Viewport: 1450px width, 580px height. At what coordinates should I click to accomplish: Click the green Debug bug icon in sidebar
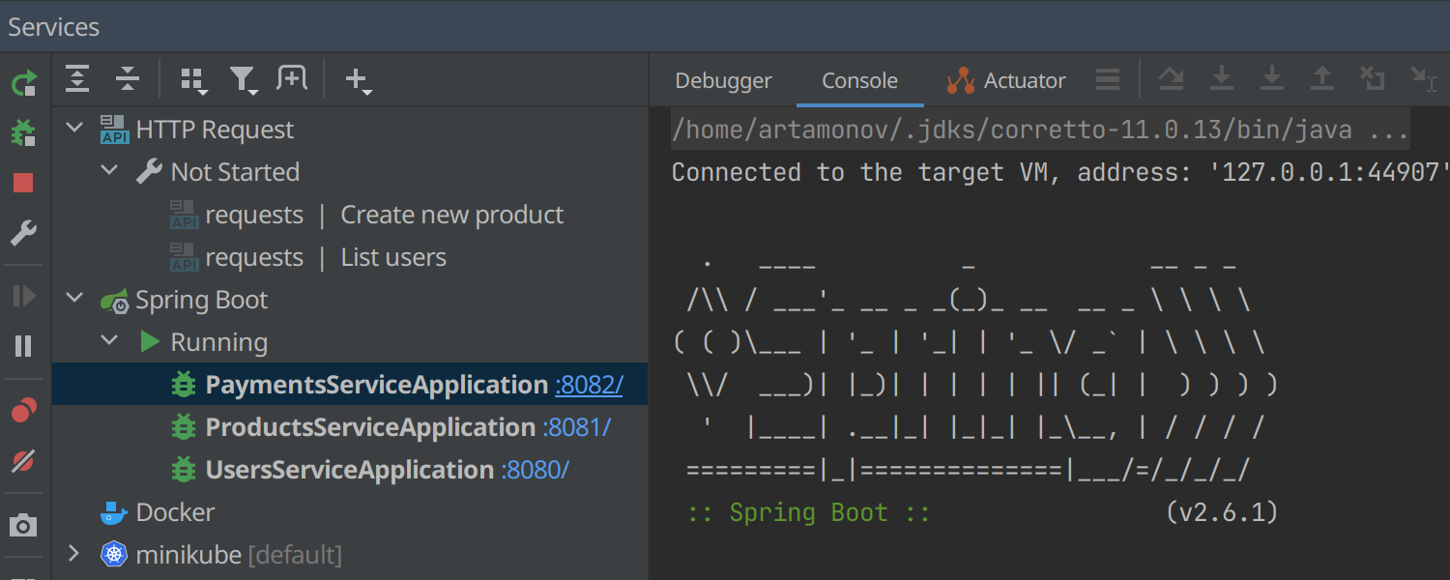23,132
